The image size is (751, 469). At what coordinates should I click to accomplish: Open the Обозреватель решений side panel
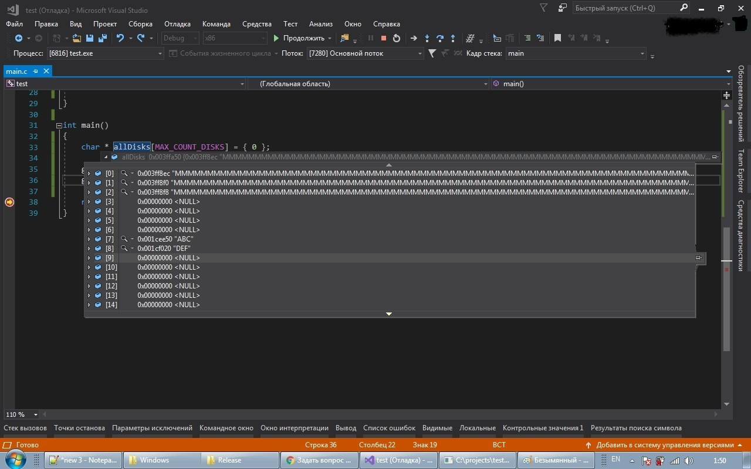point(741,103)
